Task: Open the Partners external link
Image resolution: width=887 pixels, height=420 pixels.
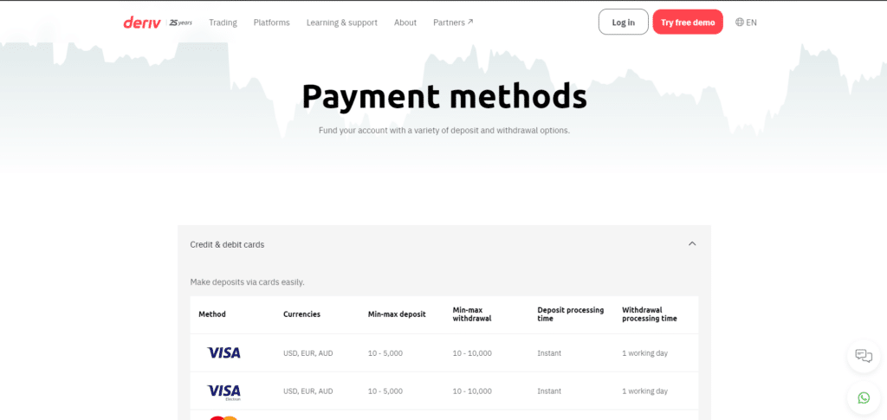Action: coord(453,23)
